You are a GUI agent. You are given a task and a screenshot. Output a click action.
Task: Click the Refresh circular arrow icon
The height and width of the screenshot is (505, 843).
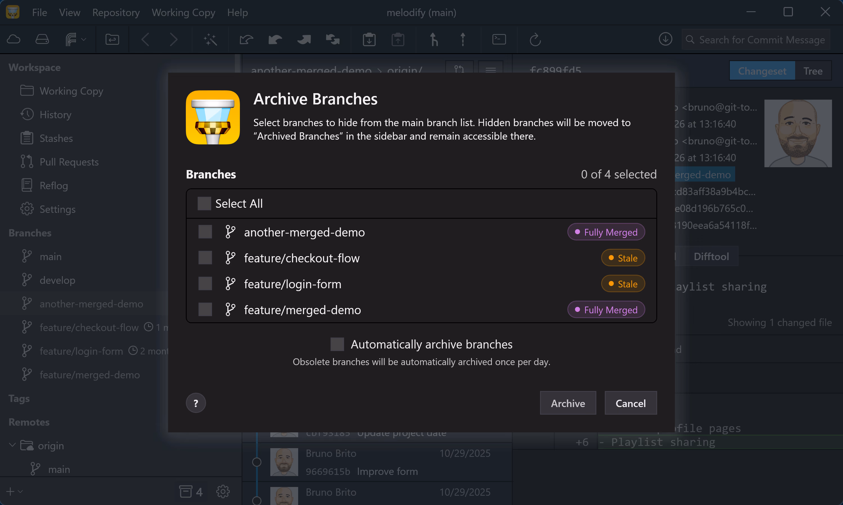click(535, 39)
